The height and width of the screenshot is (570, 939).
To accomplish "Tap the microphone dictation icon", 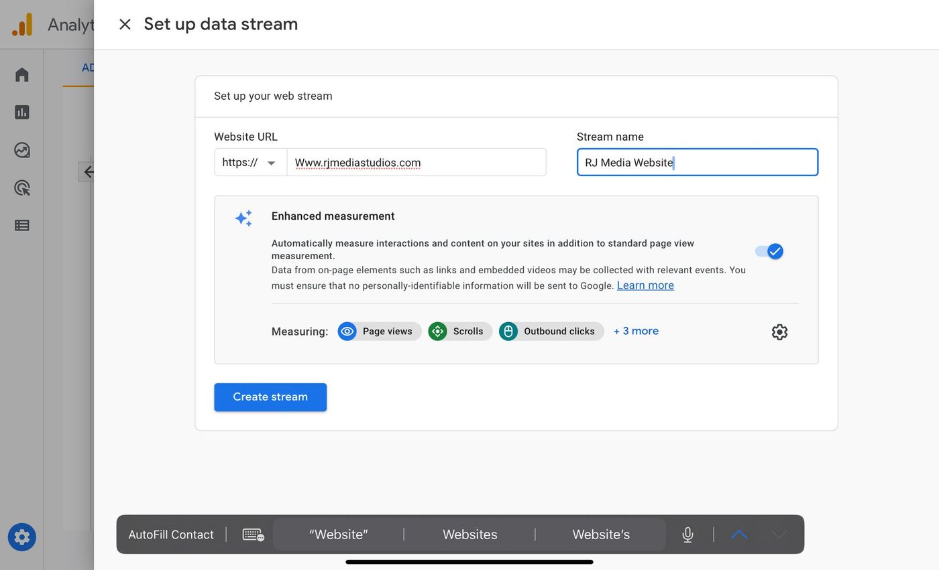I will click(x=687, y=535).
